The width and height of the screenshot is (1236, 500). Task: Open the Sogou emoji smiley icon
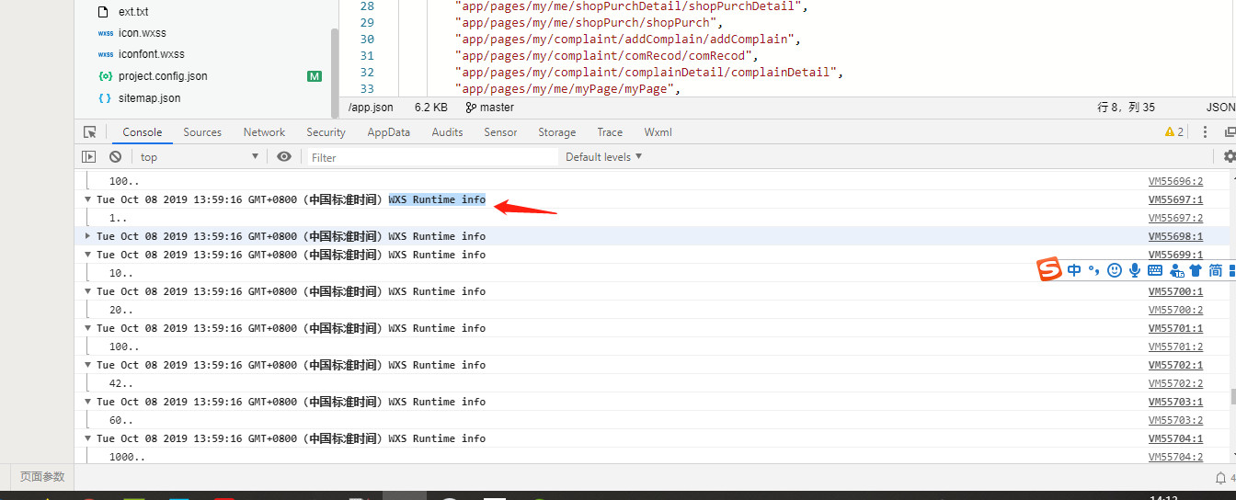tap(1115, 270)
